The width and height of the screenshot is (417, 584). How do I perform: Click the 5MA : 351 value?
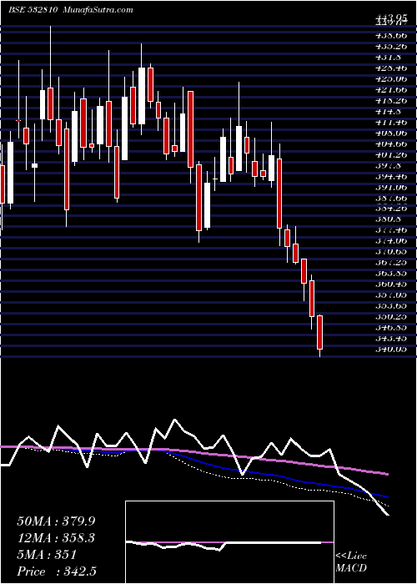tap(47, 555)
